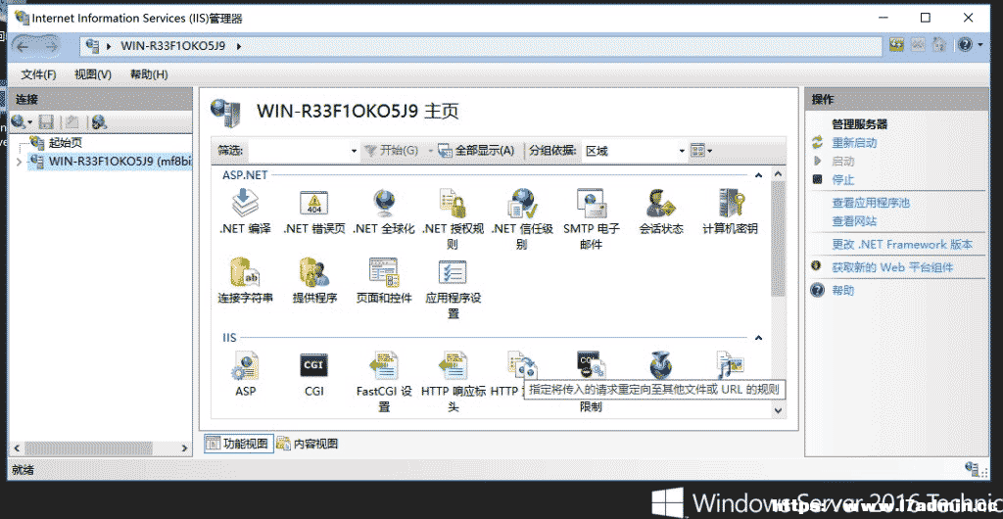1003x519 pixels.
Task: Select the WIN-R33F1OKO5J9 server tree item
Action: tap(110, 162)
